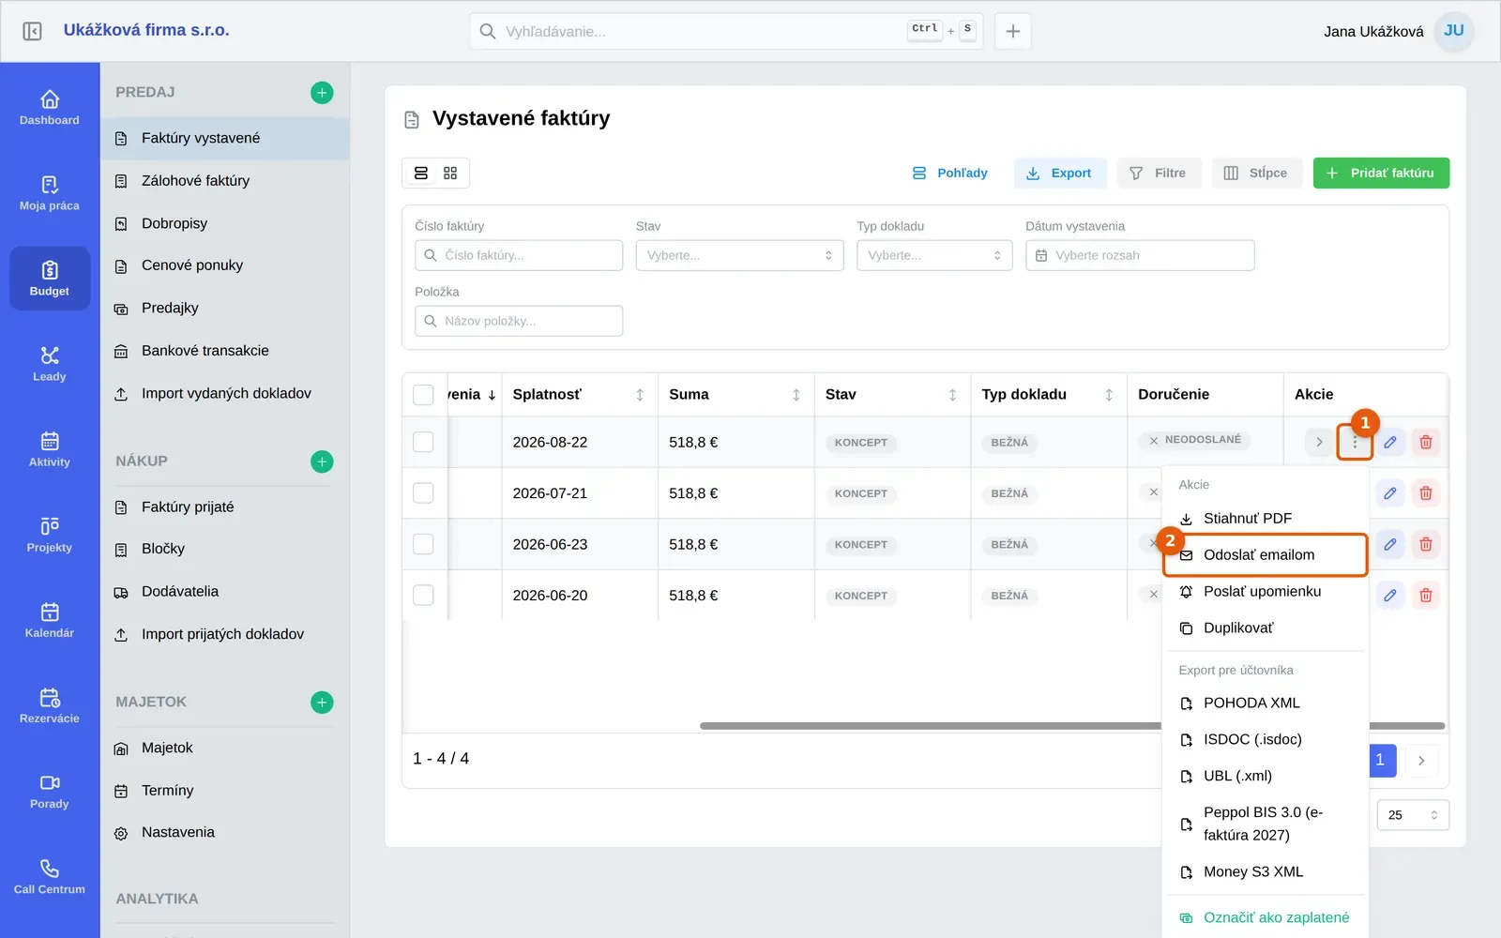Open the Filtre button
Viewport: 1501px width, 938px height.
(1160, 174)
